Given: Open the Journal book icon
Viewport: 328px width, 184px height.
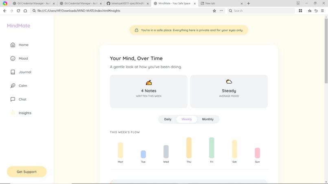Looking at the screenshot, I should (x=13, y=72).
